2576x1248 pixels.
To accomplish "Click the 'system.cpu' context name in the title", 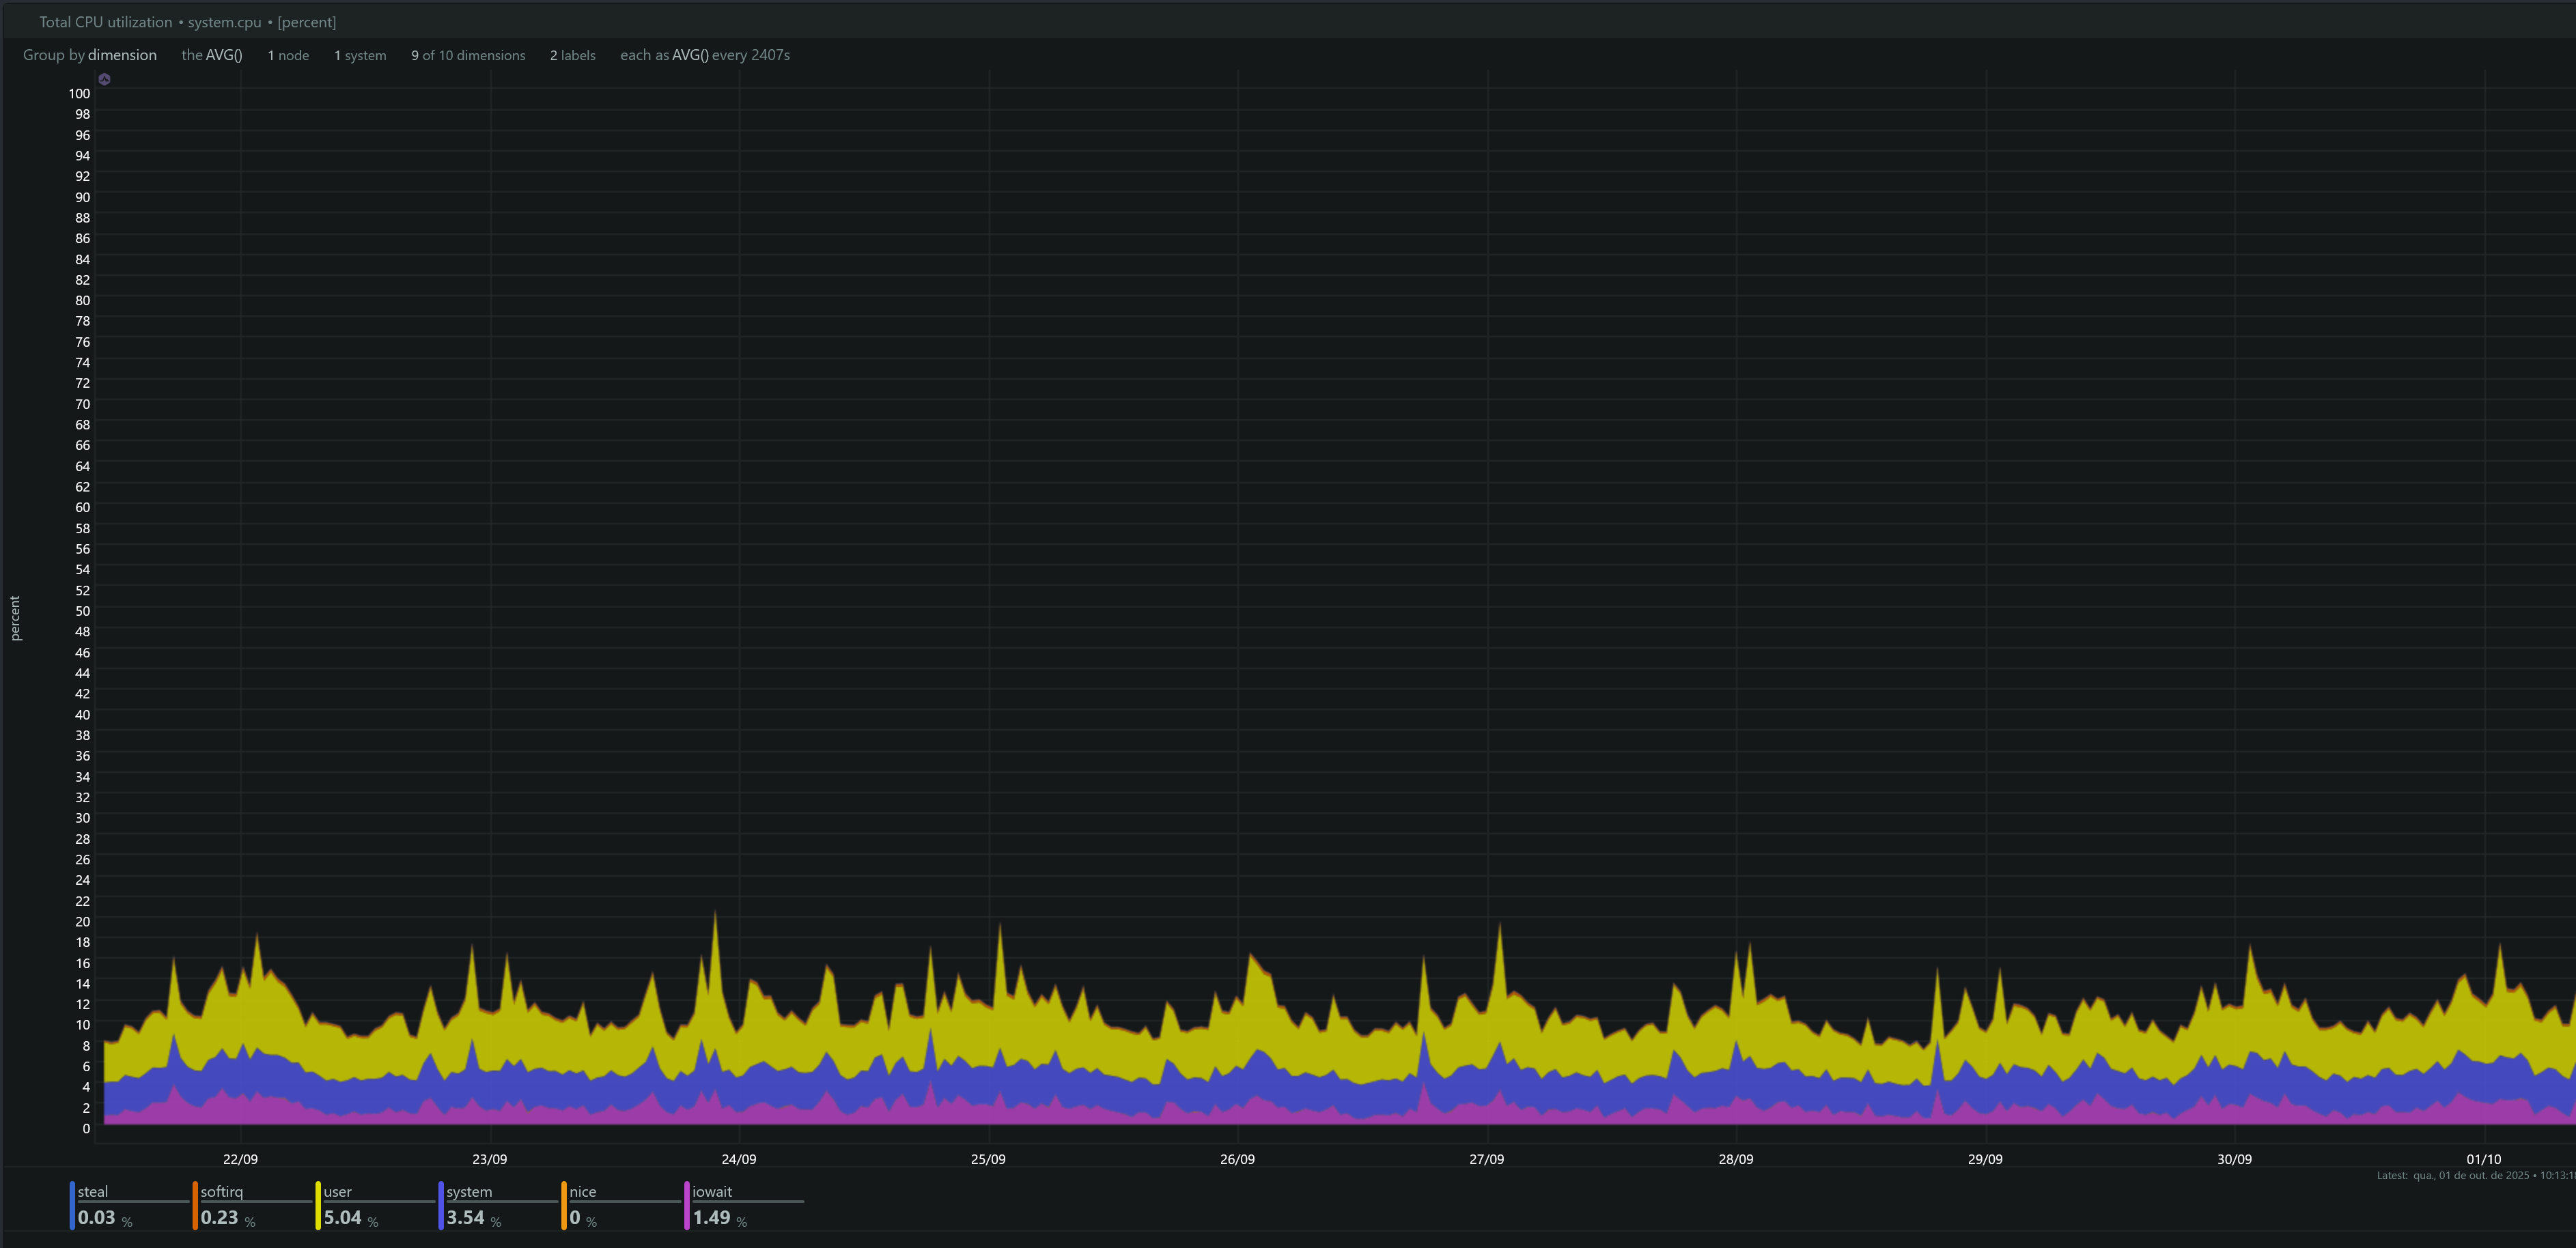I will [225, 22].
